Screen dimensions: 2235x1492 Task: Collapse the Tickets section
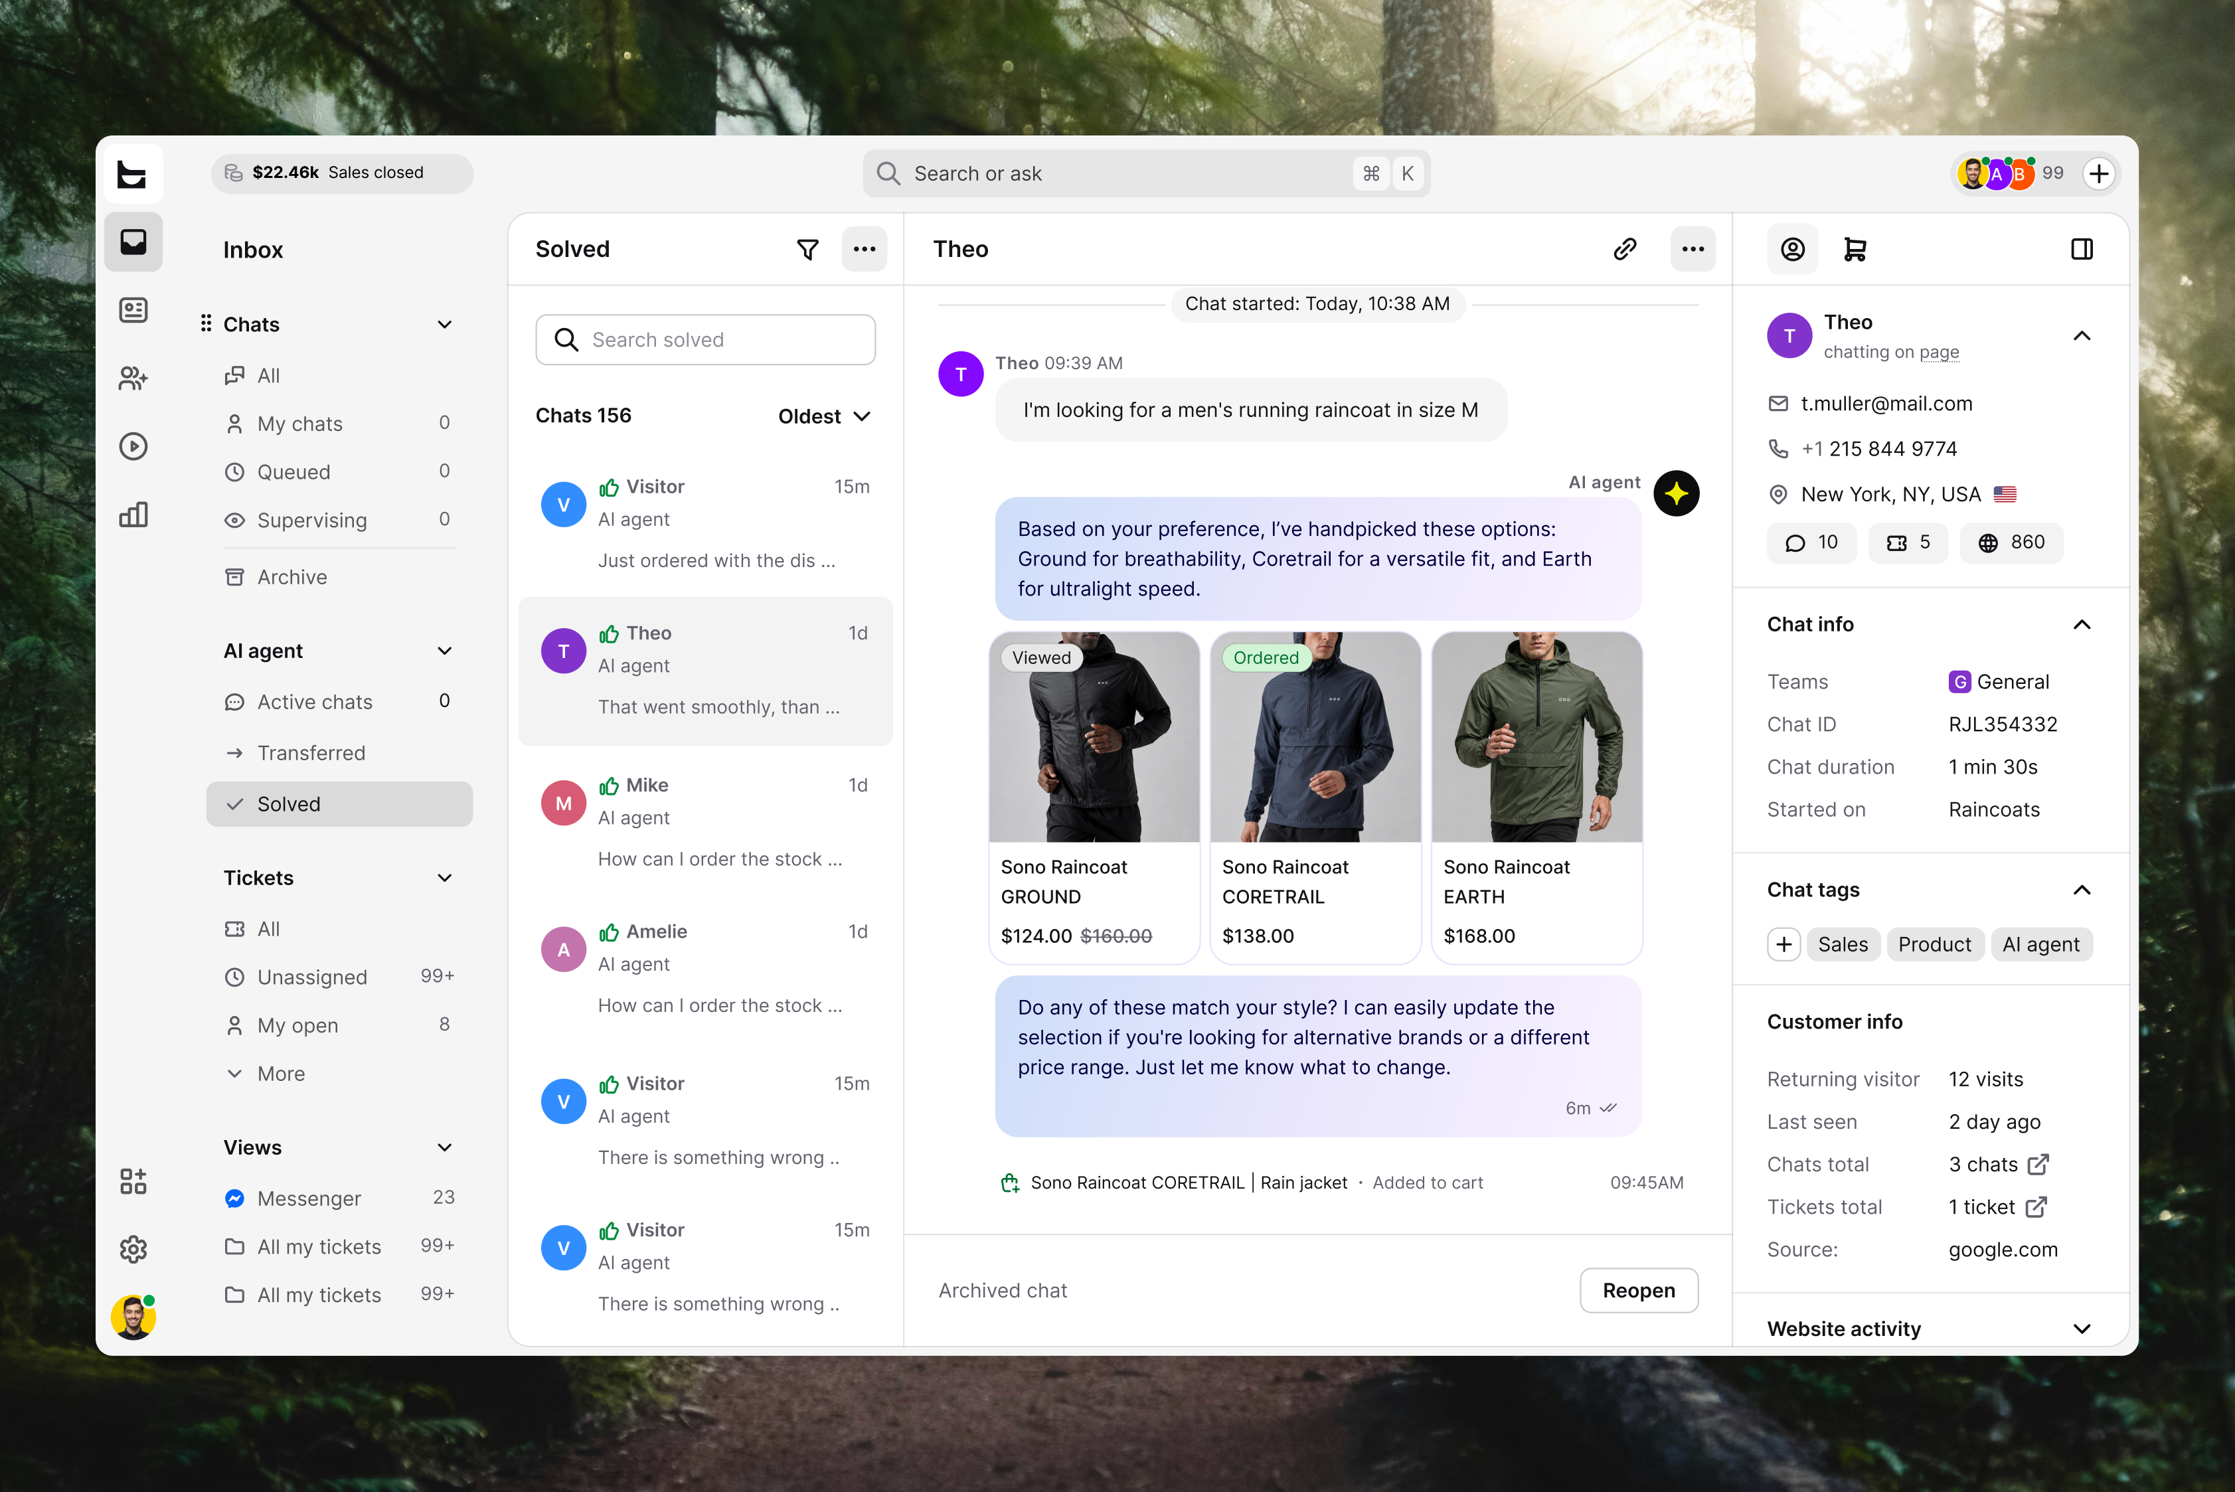click(444, 877)
